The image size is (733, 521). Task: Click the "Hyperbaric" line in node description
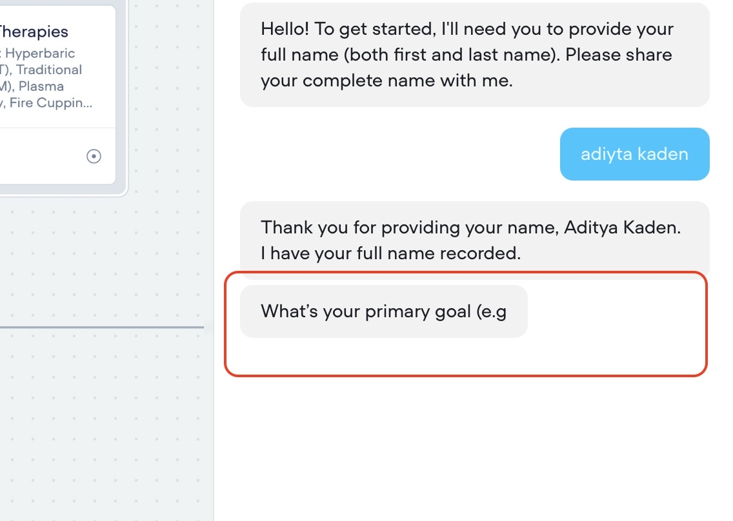point(40,54)
